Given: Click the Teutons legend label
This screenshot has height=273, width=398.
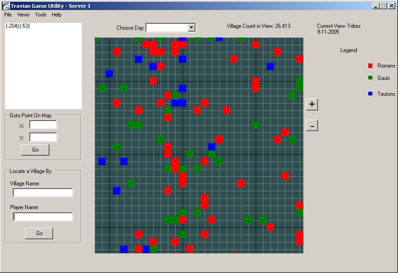Looking at the screenshot, I should coord(386,94).
